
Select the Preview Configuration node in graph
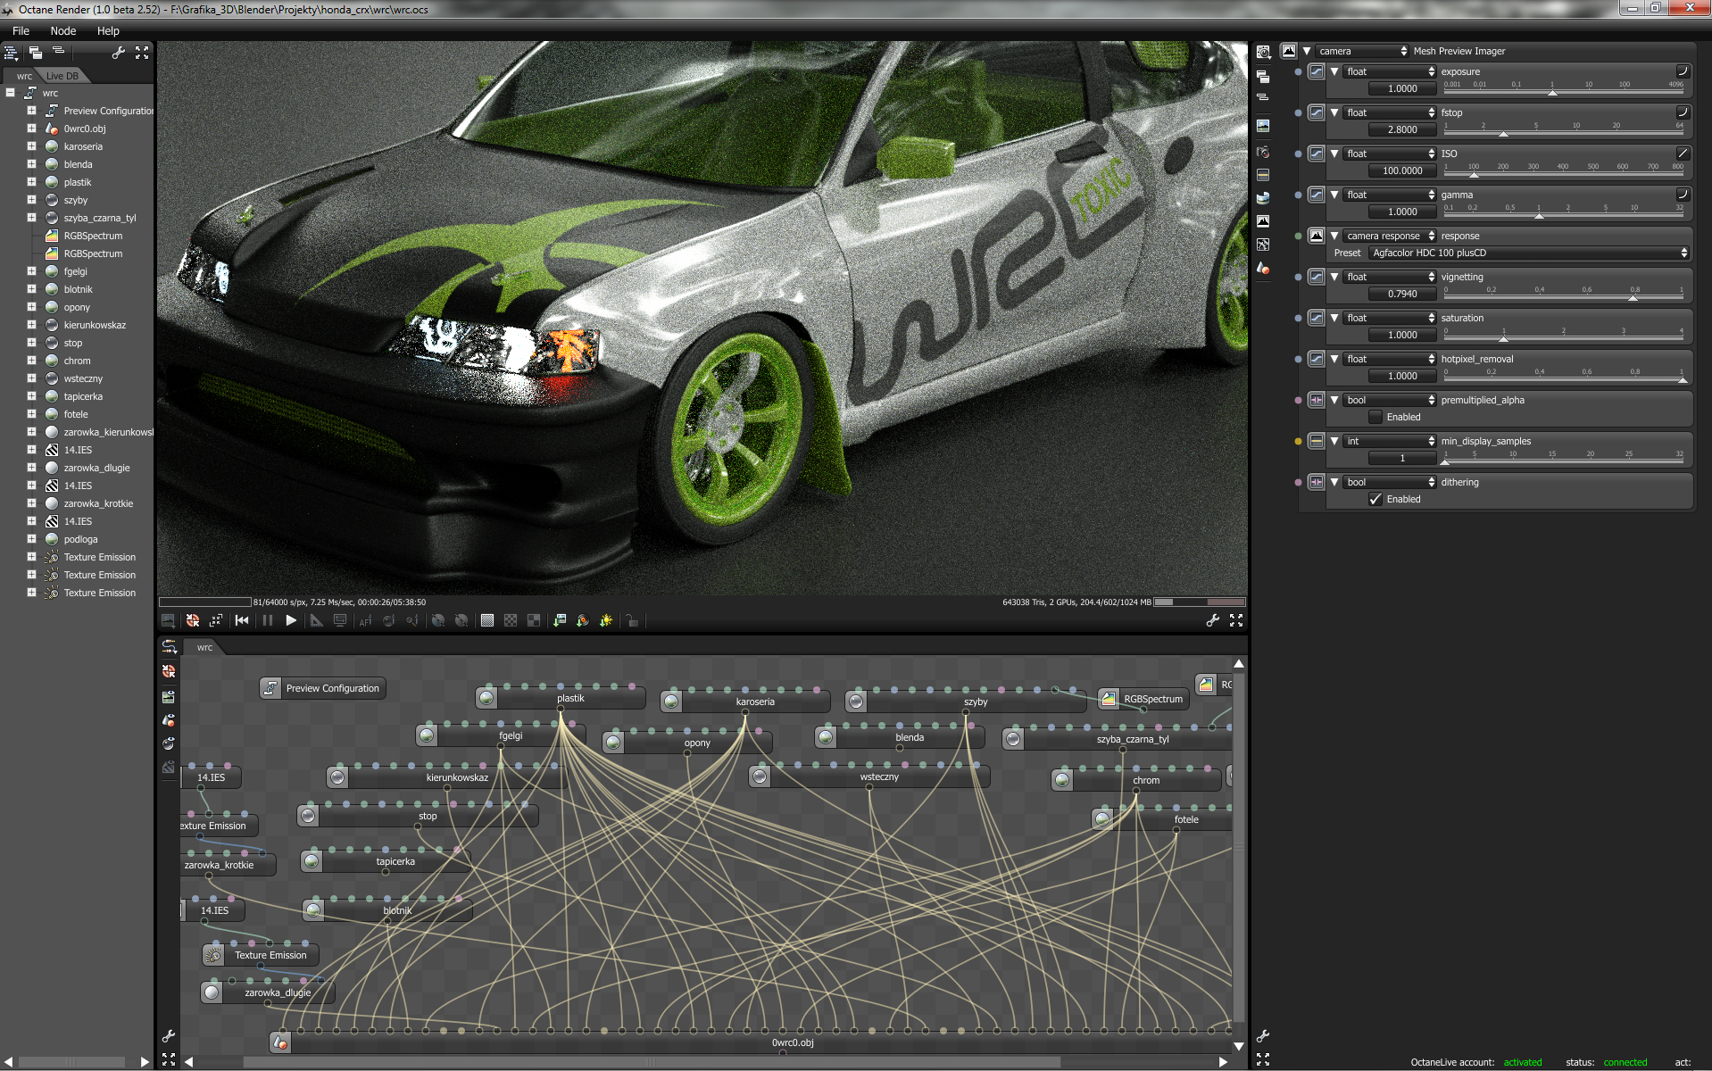pyautogui.click(x=323, y=688)
